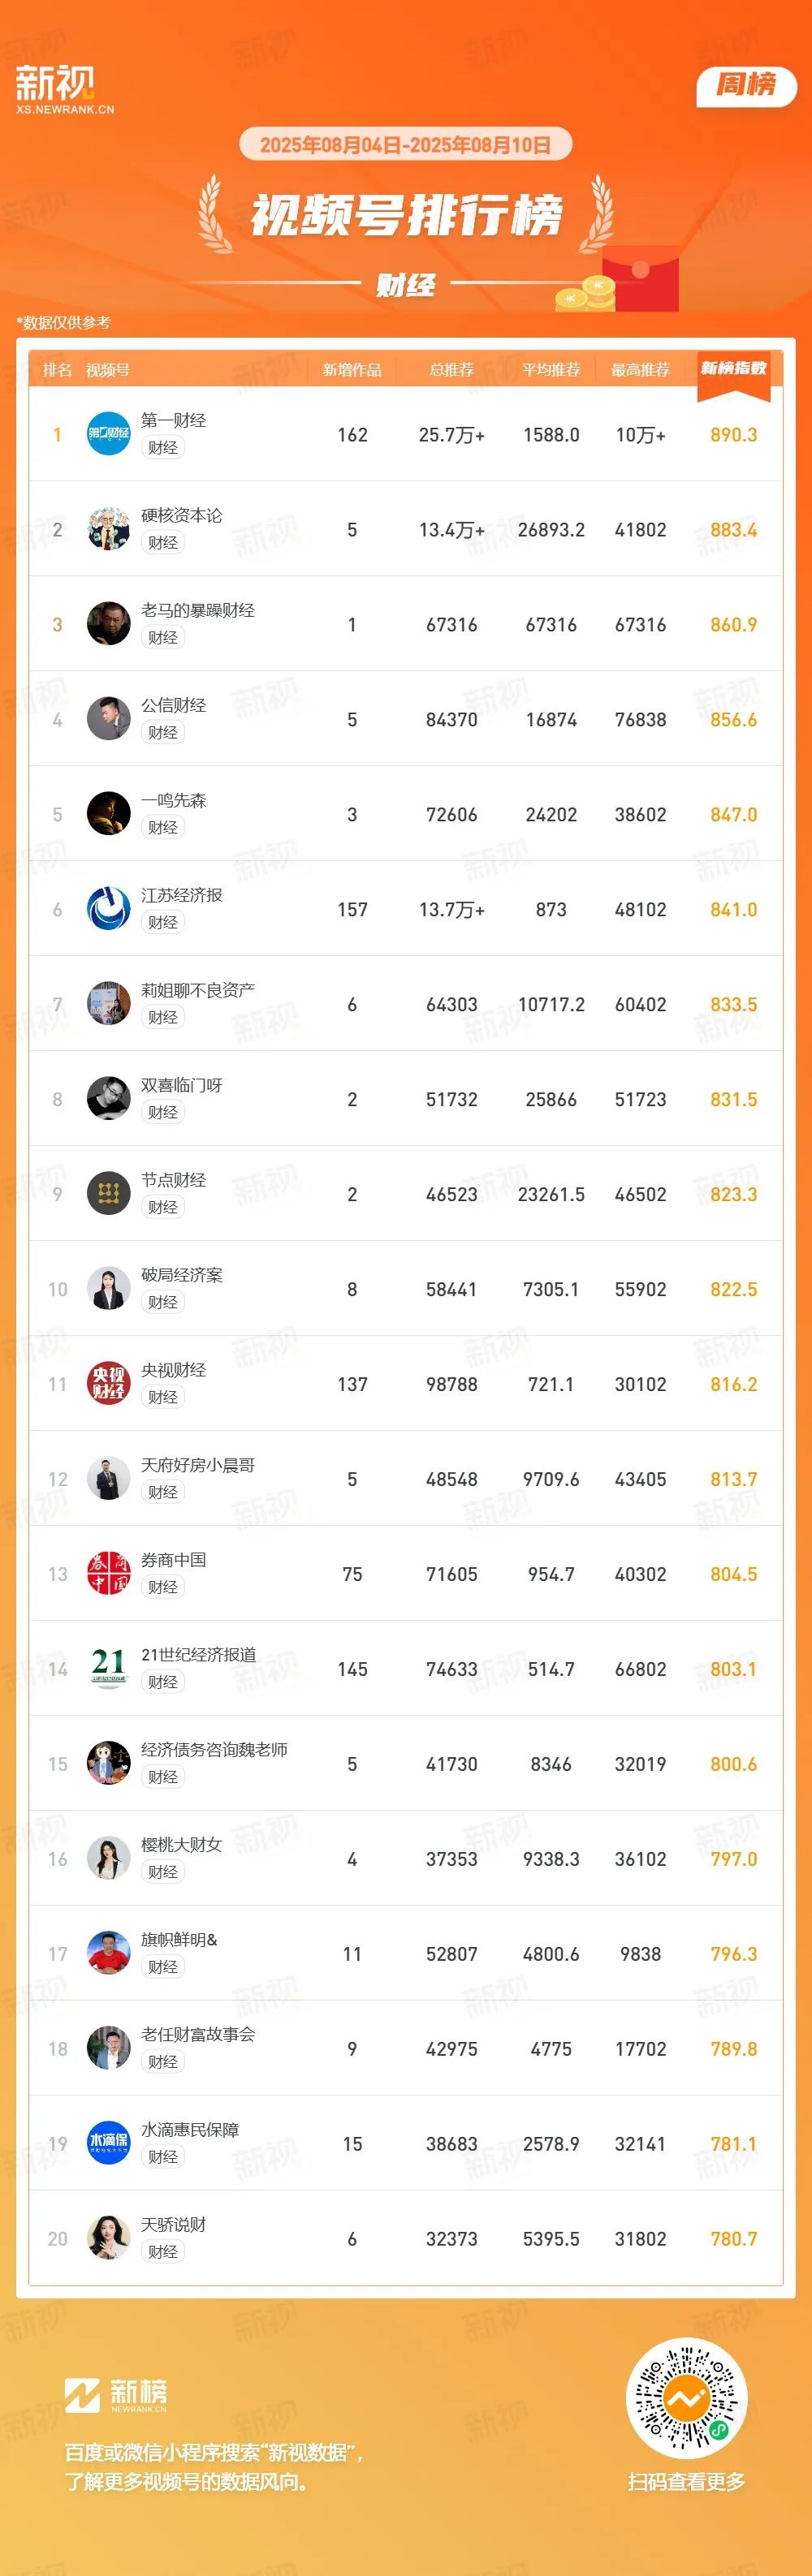Viewport: 812px width, 2576px height.
Task: Open the 券商中国 account icon
Action: (x=109, y=1574)
